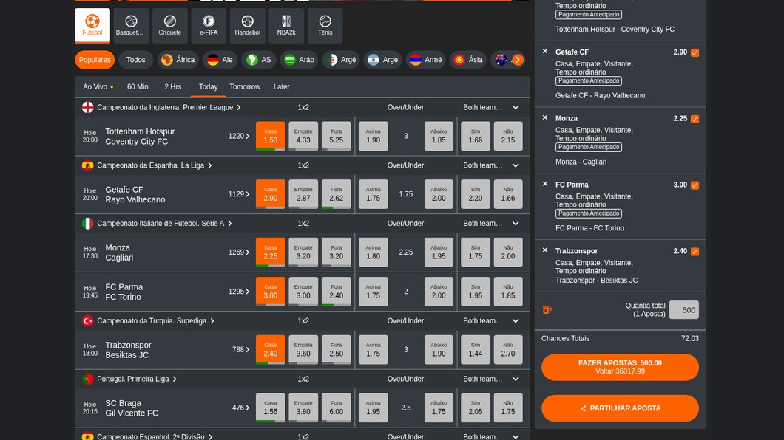784x440 pixels.
Task: Filter by AS country chip
Action: coord(259,60)
